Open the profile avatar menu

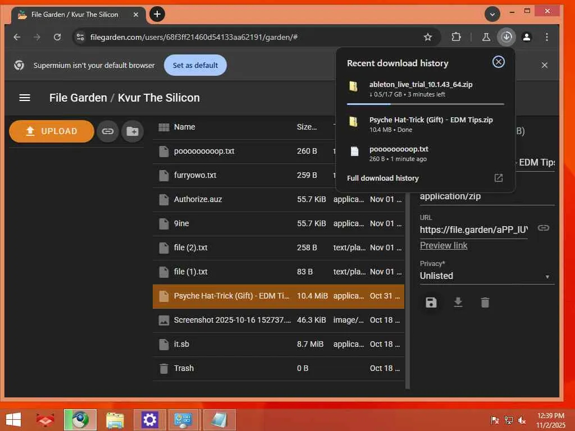coord(527,37)
